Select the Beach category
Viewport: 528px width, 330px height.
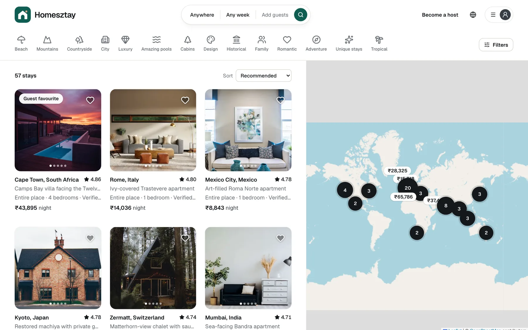[x=21, y=43]
